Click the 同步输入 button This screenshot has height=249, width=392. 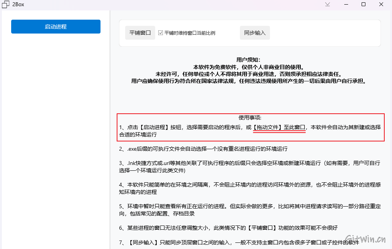coord(255,33)
